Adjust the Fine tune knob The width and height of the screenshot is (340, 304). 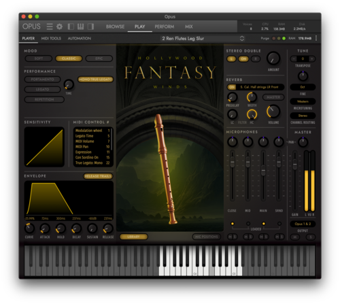point(303,76)
